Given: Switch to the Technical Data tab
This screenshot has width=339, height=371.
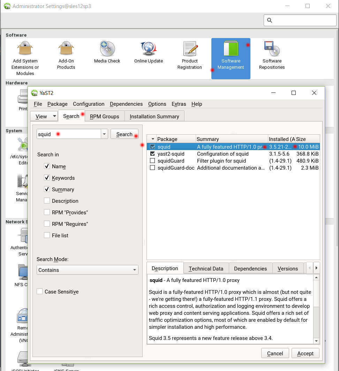Looking at the screenshot, I should pos(206,268).
